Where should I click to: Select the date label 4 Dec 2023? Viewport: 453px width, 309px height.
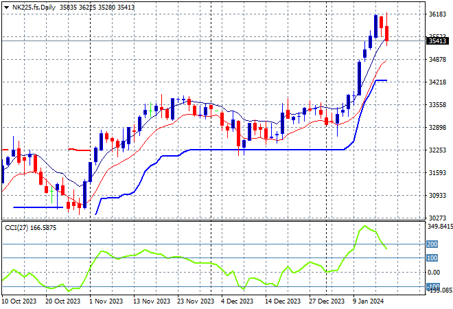point(237,301)
